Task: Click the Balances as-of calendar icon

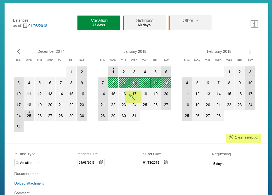Action: tap(25, 26)
